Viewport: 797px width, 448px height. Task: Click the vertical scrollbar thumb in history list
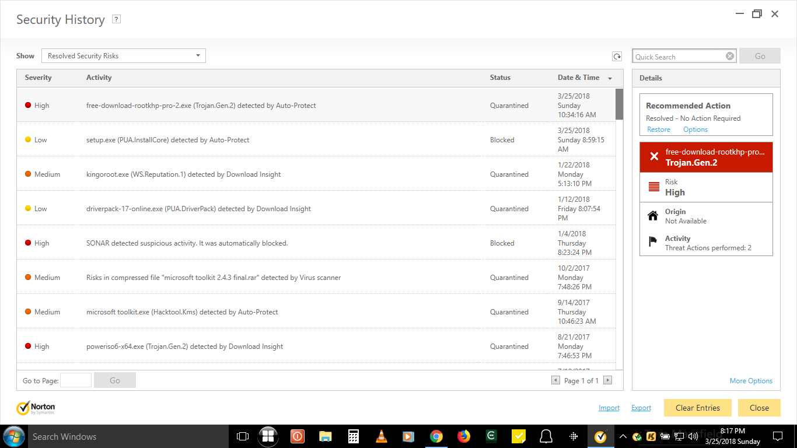point(619,104)
